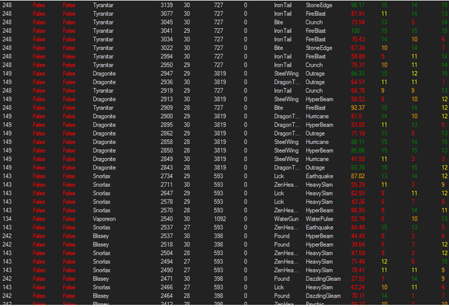The height and width of the screenshot is (307, 449).
Task: Click the CP value 3045
Action: pyautogui.click(x=166, y=22)
